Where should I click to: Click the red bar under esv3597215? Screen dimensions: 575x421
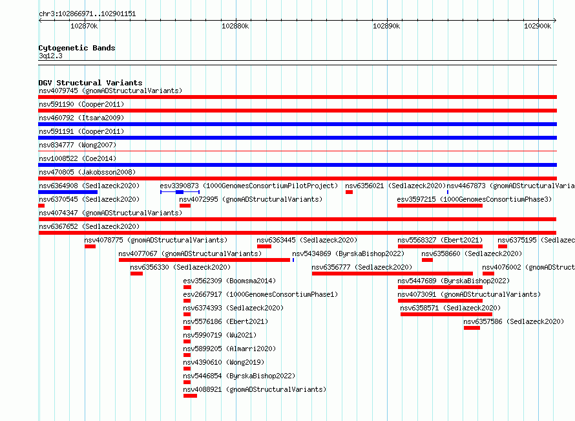[x=440, y=206]
